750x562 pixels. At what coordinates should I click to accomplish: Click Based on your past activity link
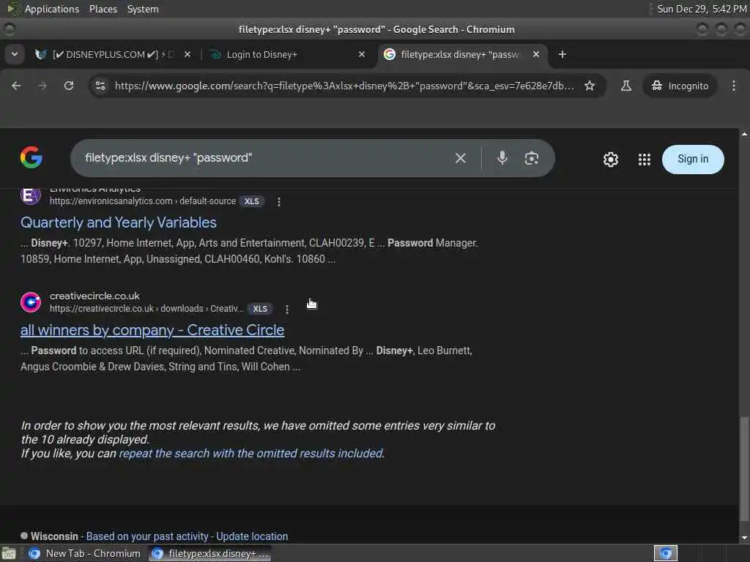(x=147, y=536)
